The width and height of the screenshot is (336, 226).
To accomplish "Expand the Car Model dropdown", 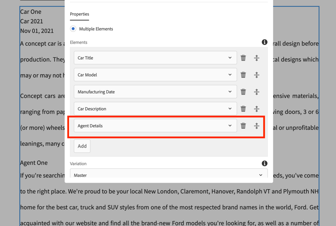I will pos(155,75).
